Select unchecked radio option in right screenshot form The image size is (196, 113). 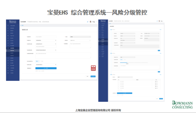(125, 59)
